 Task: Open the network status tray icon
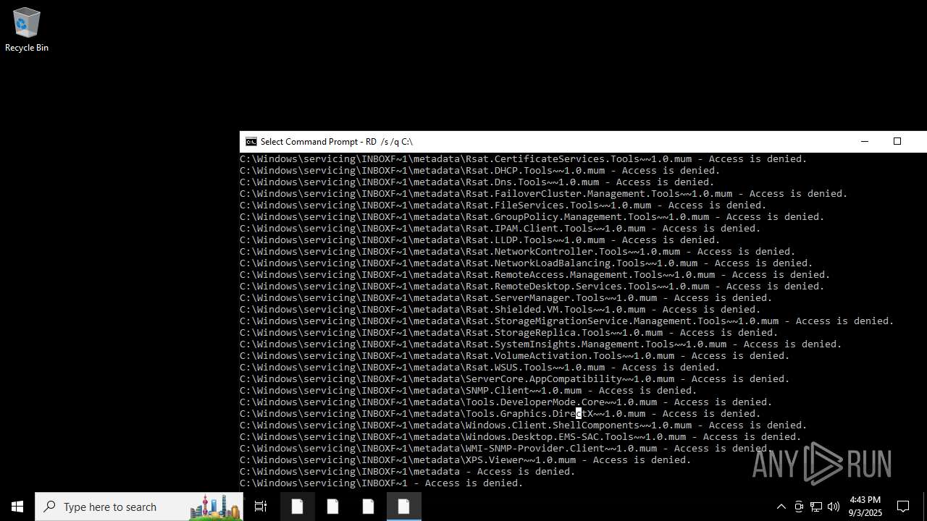[816, 507]
